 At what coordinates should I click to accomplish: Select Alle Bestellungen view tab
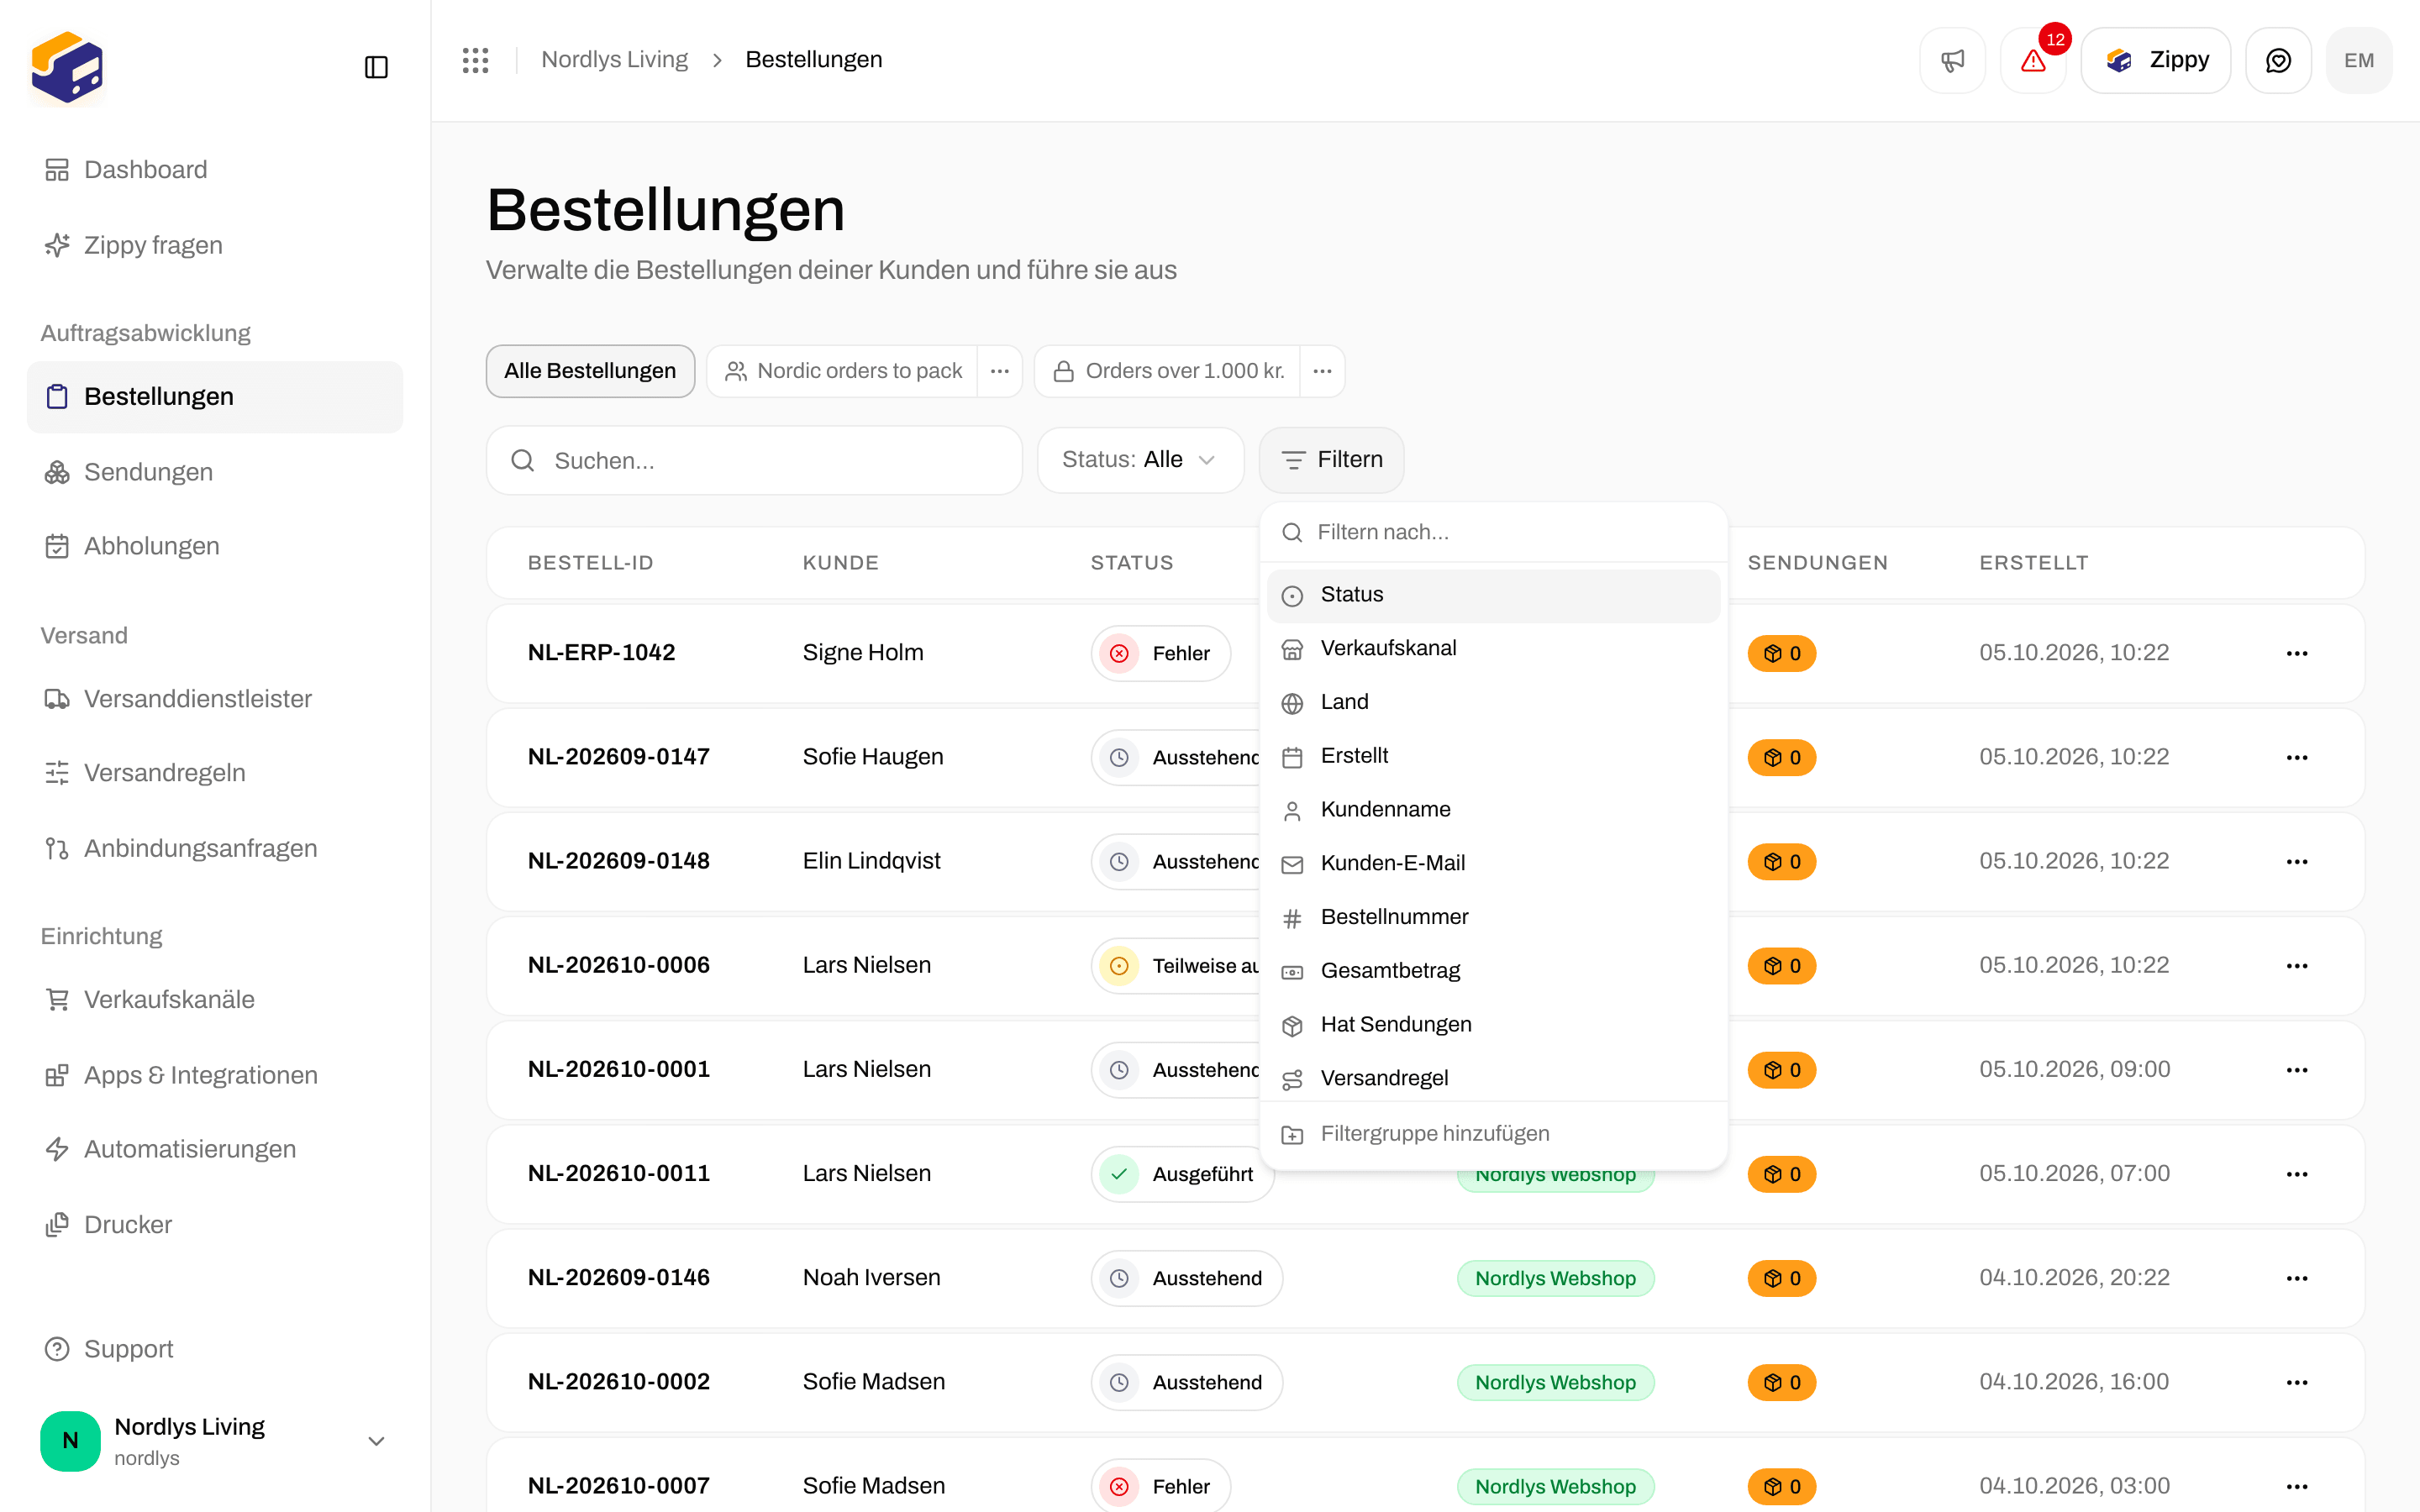click(590, 371)
